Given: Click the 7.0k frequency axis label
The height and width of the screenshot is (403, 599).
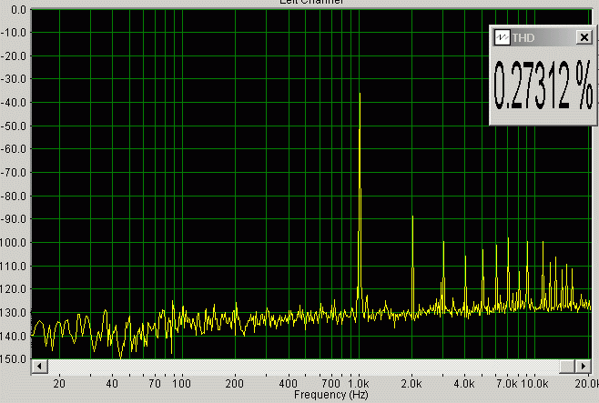Looking at the screenshot, I should pyautogui.click(x=507, y=384).
